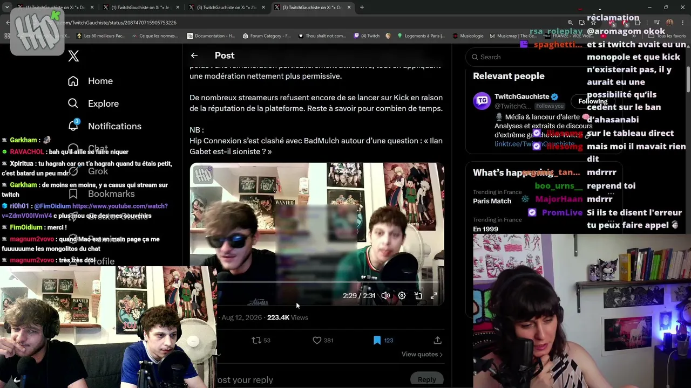The height and width of the screenshot is (388, 691).
Task: Close the active tab ending On
Action: [x=349, y=8]
